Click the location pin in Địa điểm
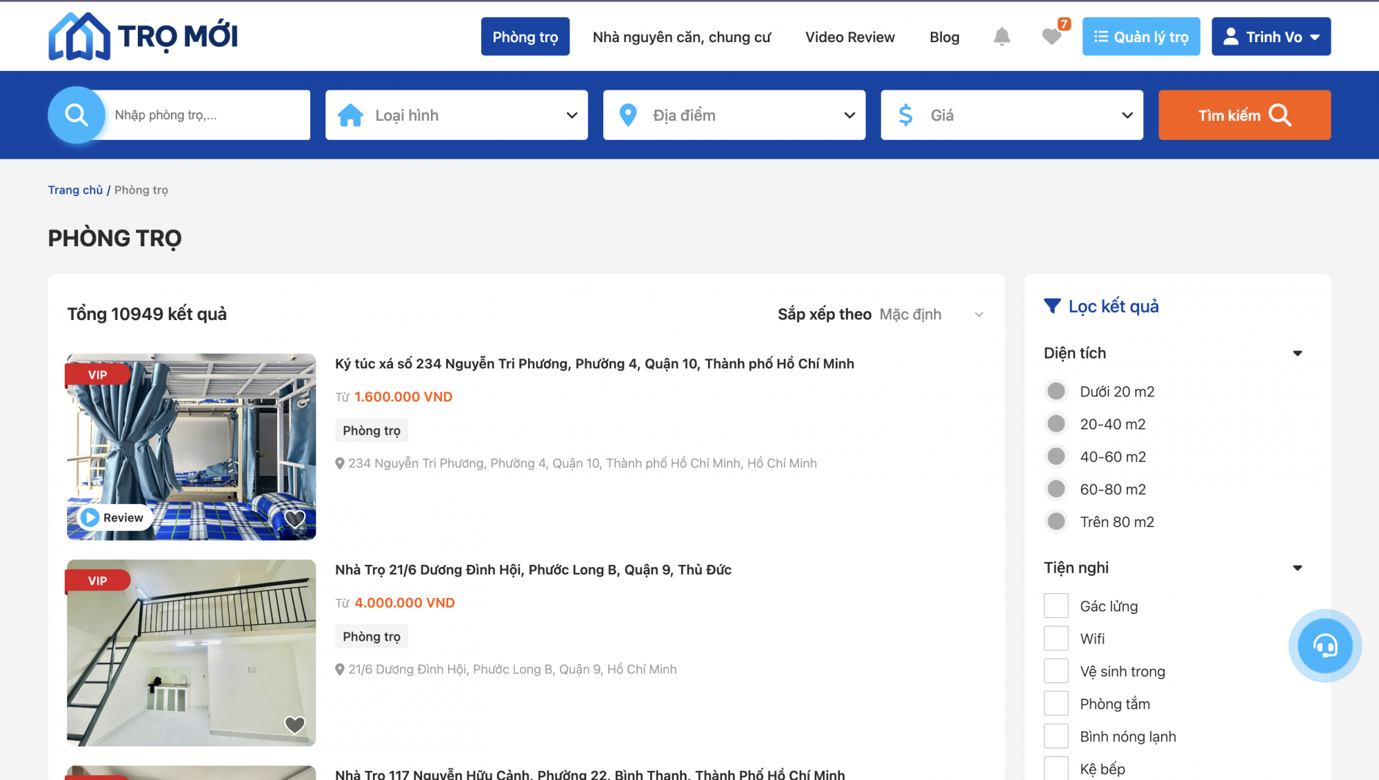This screenshot has height=780, width=1379. coord(628,115)
